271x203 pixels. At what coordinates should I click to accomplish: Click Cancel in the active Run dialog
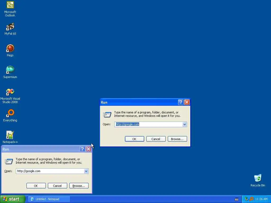156,139
